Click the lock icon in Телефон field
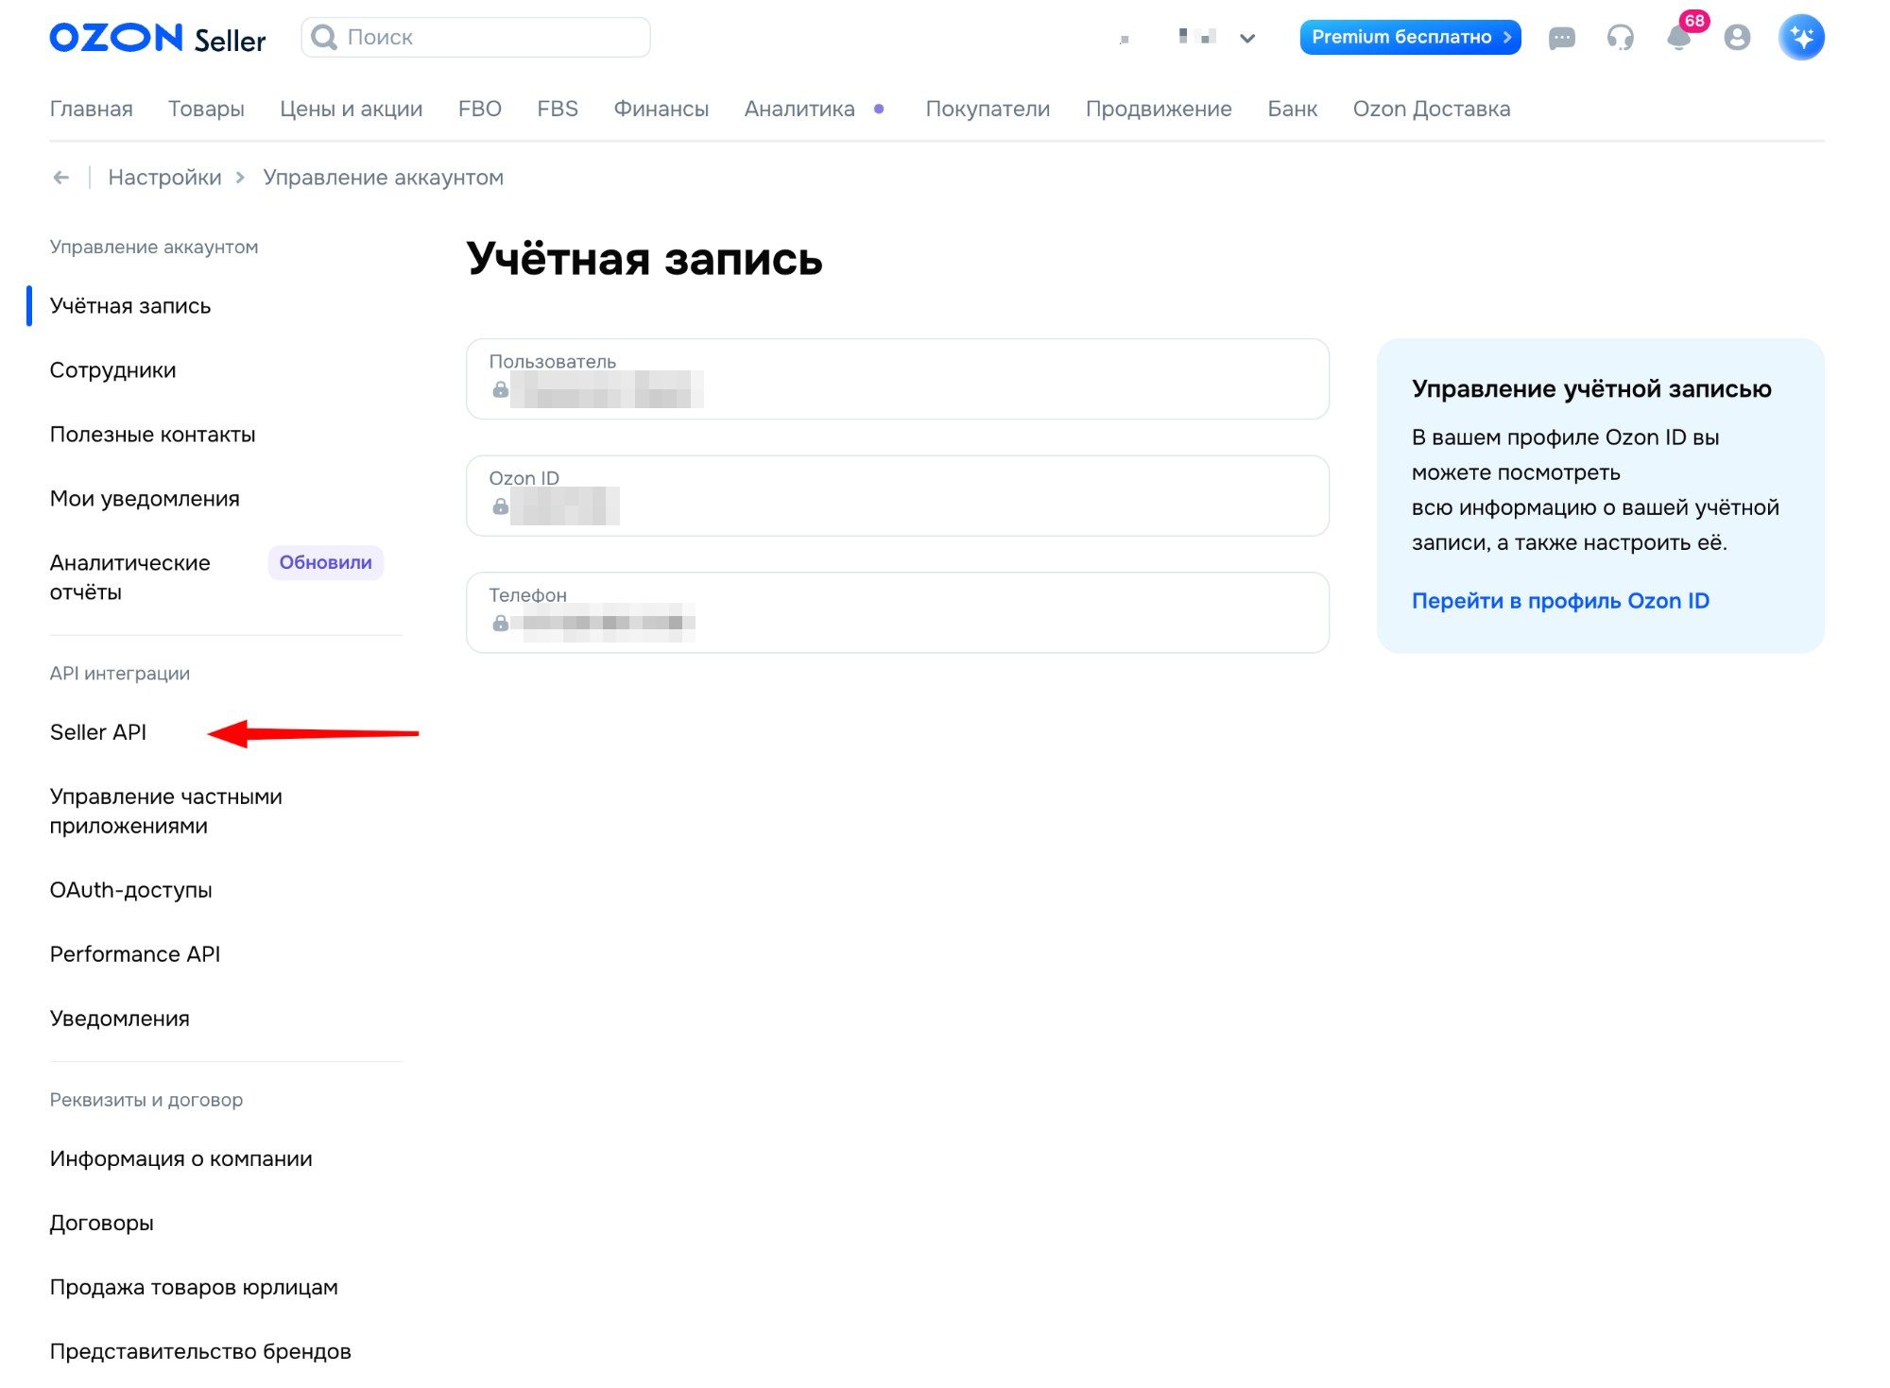 pyautogui.click(x=501, y=624)
